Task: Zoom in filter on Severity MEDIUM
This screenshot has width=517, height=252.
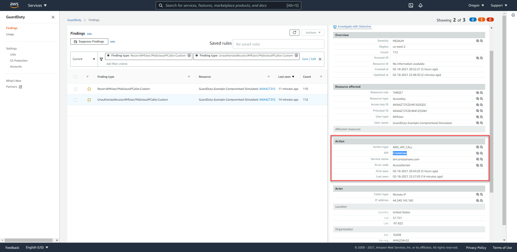Action: [x=477, y=41]
